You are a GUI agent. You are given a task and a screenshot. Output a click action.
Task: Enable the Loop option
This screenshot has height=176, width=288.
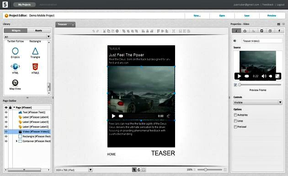pyautogui.click(x=235, y=121)
